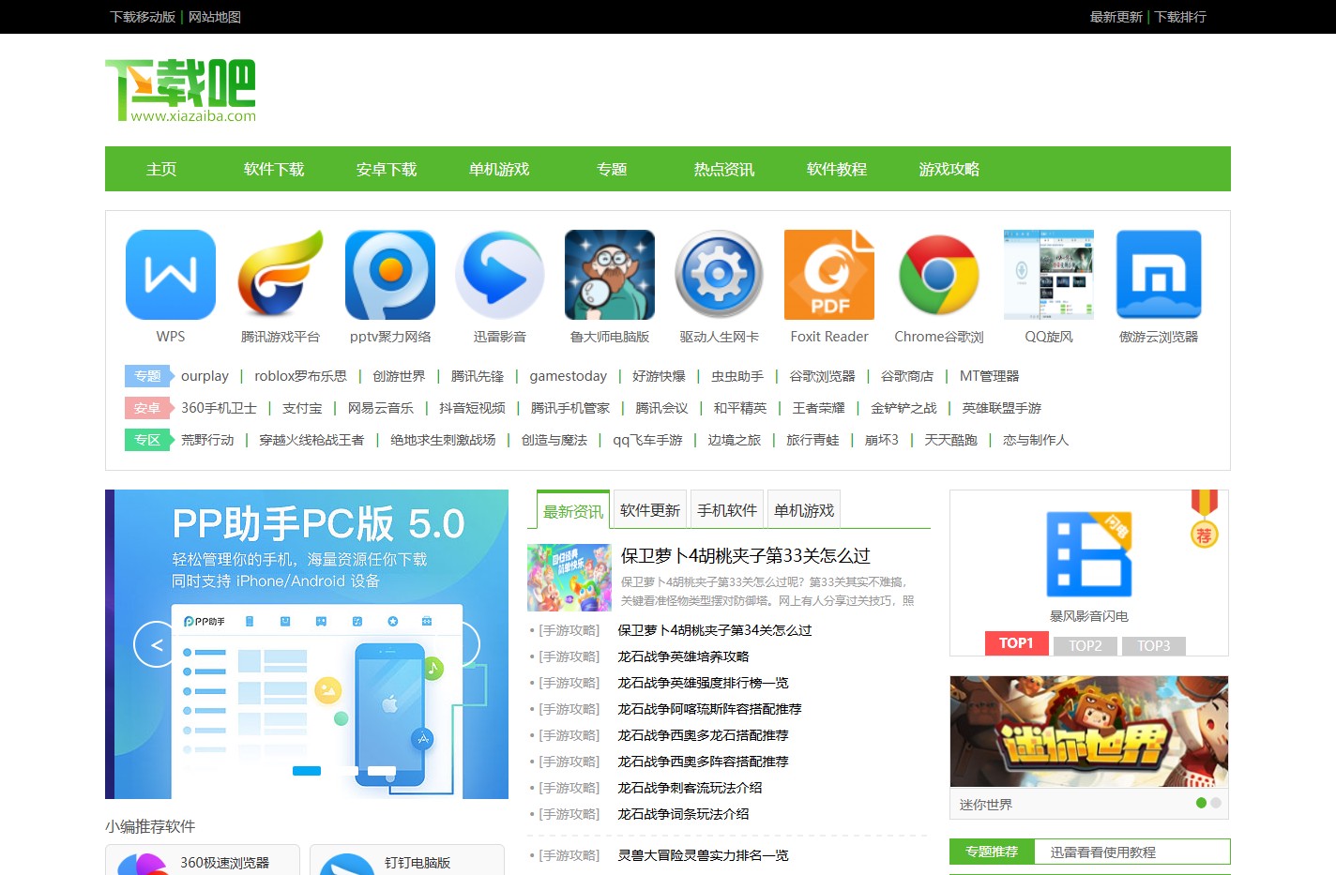Open ourplay topic link

[205, 376]
